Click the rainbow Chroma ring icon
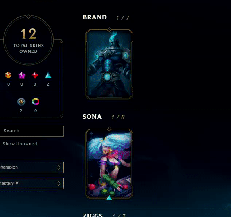 tap(36, 102)
